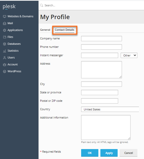Click the Users person icon
Image resolution: width=144 pixels, height=159 pixels.
pyautogui.click(x=5, y=57)
